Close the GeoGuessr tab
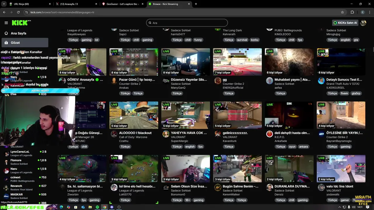 [x=143, y=4]
